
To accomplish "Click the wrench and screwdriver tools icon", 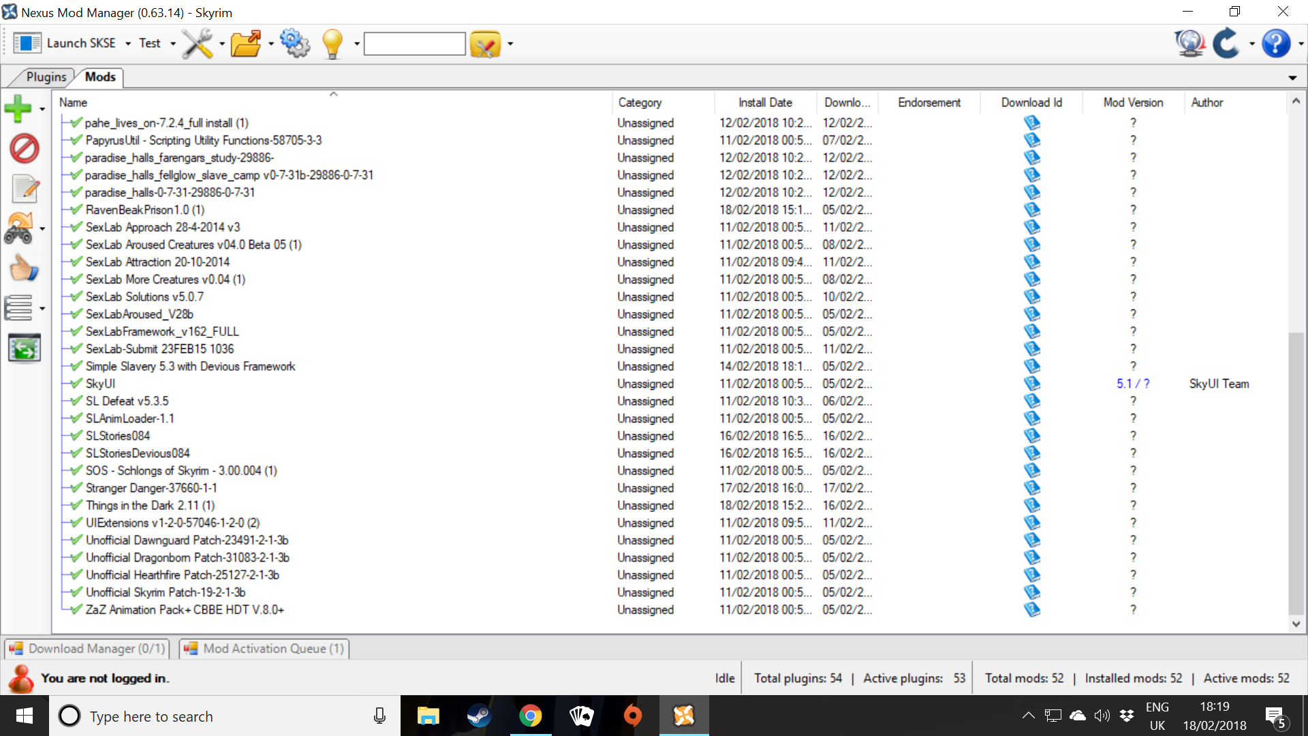I will (x=197, y=44).
